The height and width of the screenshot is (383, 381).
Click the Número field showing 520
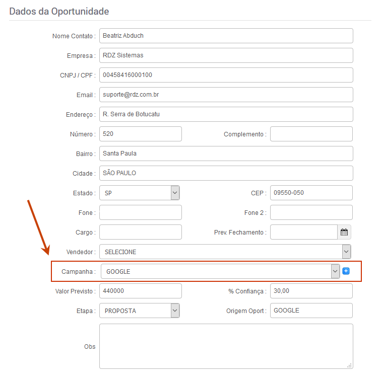click(141, 134)
